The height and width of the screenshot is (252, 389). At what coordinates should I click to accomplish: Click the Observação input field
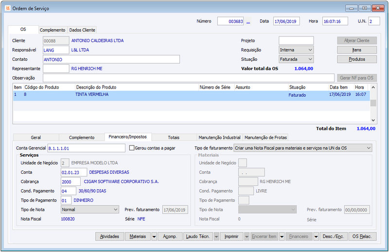point(189,78)
